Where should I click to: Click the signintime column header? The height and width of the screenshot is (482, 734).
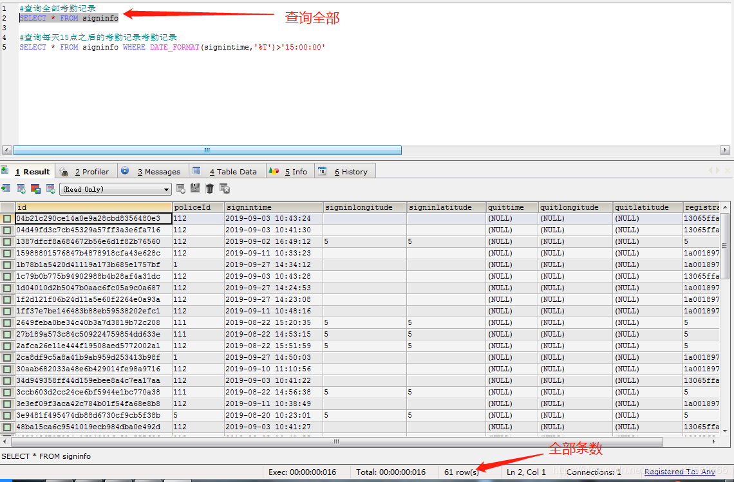pyautogui.click(x=274, y=207)
